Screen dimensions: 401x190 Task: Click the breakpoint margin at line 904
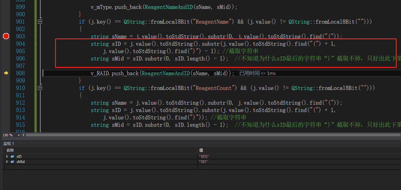(6, 44)
